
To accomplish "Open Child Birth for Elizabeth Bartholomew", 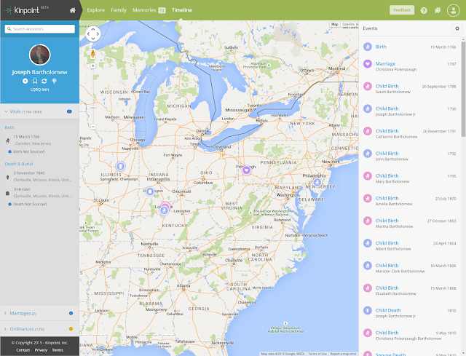I will (387, 288).
